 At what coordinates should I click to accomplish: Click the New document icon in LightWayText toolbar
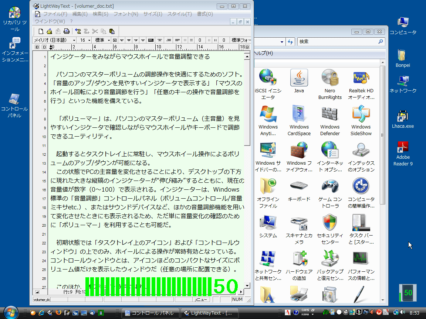(41, 31)
